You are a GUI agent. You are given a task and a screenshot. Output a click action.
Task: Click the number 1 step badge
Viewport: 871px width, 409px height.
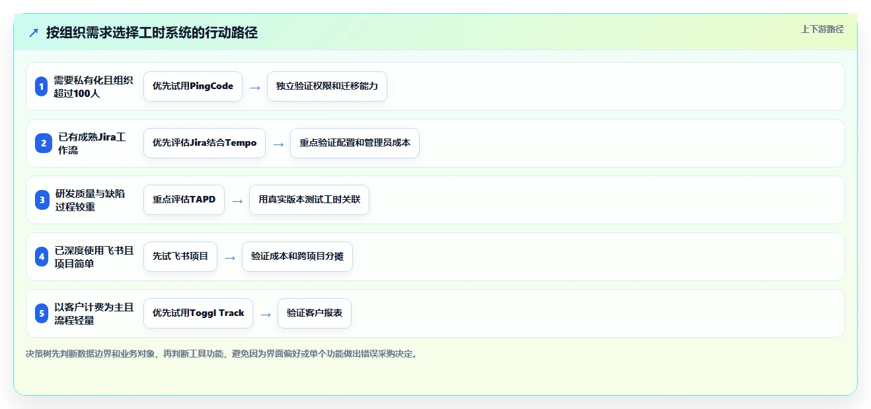42,86
